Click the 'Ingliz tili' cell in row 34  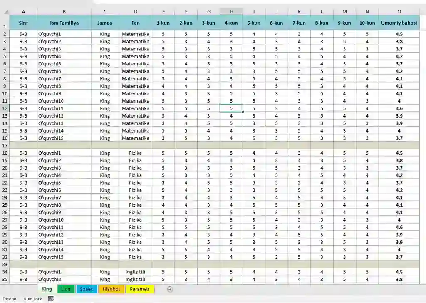(135, 272)
